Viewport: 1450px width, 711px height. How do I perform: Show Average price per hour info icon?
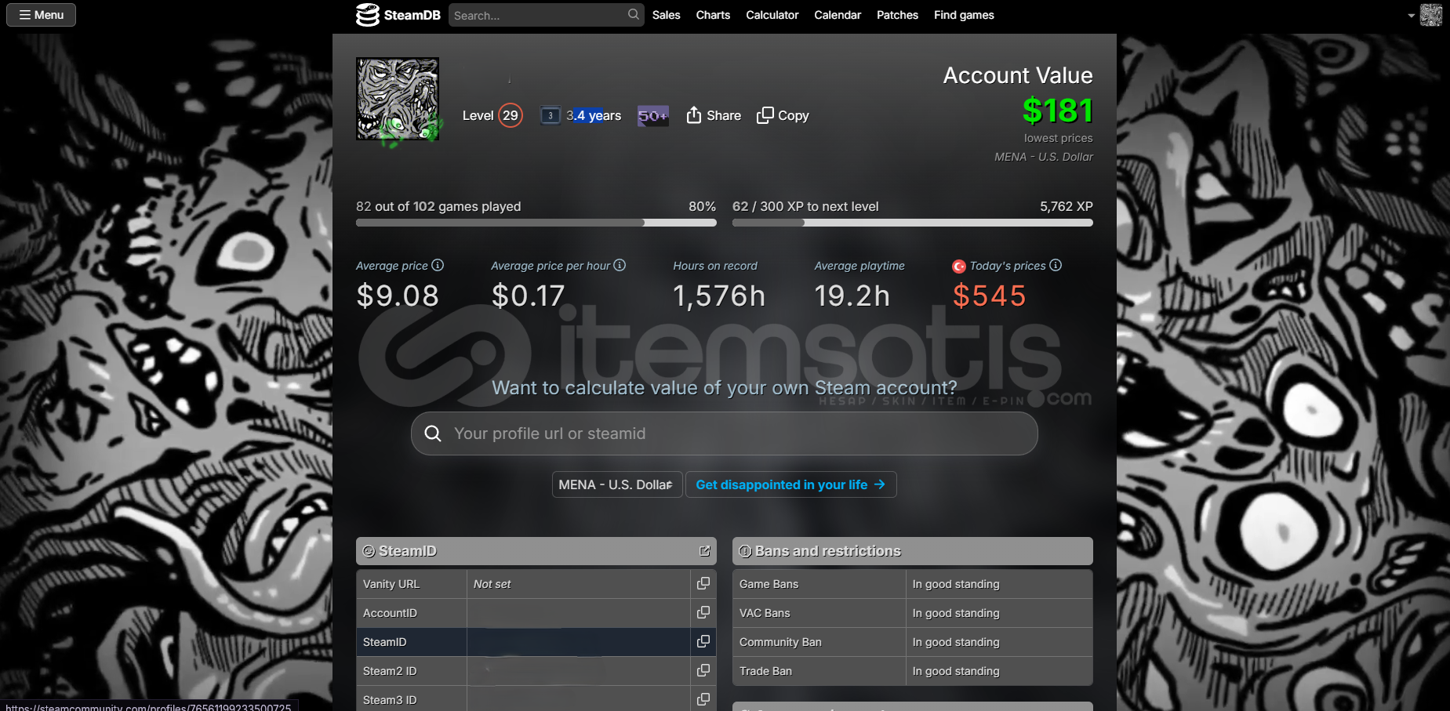click(x=620, y=265)
